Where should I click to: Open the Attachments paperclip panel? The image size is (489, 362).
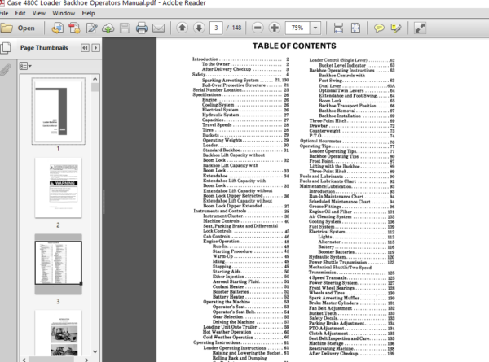[x=6, y=69]
